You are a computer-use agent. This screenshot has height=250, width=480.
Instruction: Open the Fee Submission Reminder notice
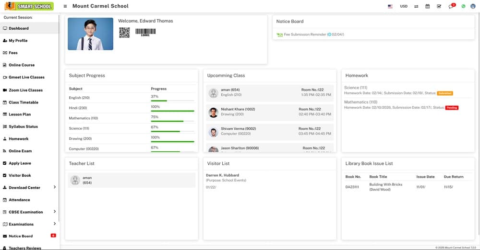pos(305,34)
